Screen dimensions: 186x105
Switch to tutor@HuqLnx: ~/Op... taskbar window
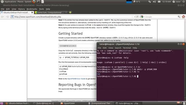(x=128, y=103)
